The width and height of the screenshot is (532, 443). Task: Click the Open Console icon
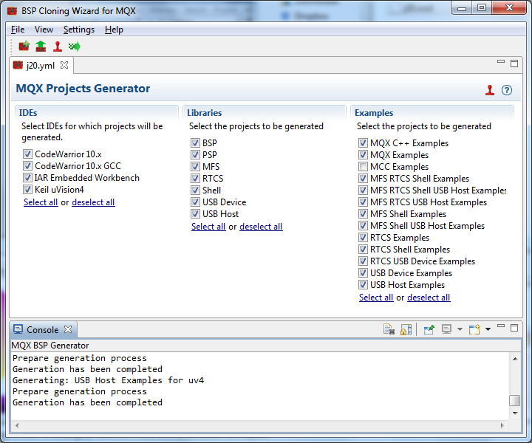(474, 329)
